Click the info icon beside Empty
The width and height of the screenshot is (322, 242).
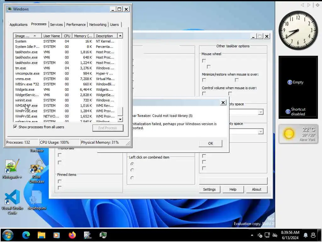pos(290,82)
